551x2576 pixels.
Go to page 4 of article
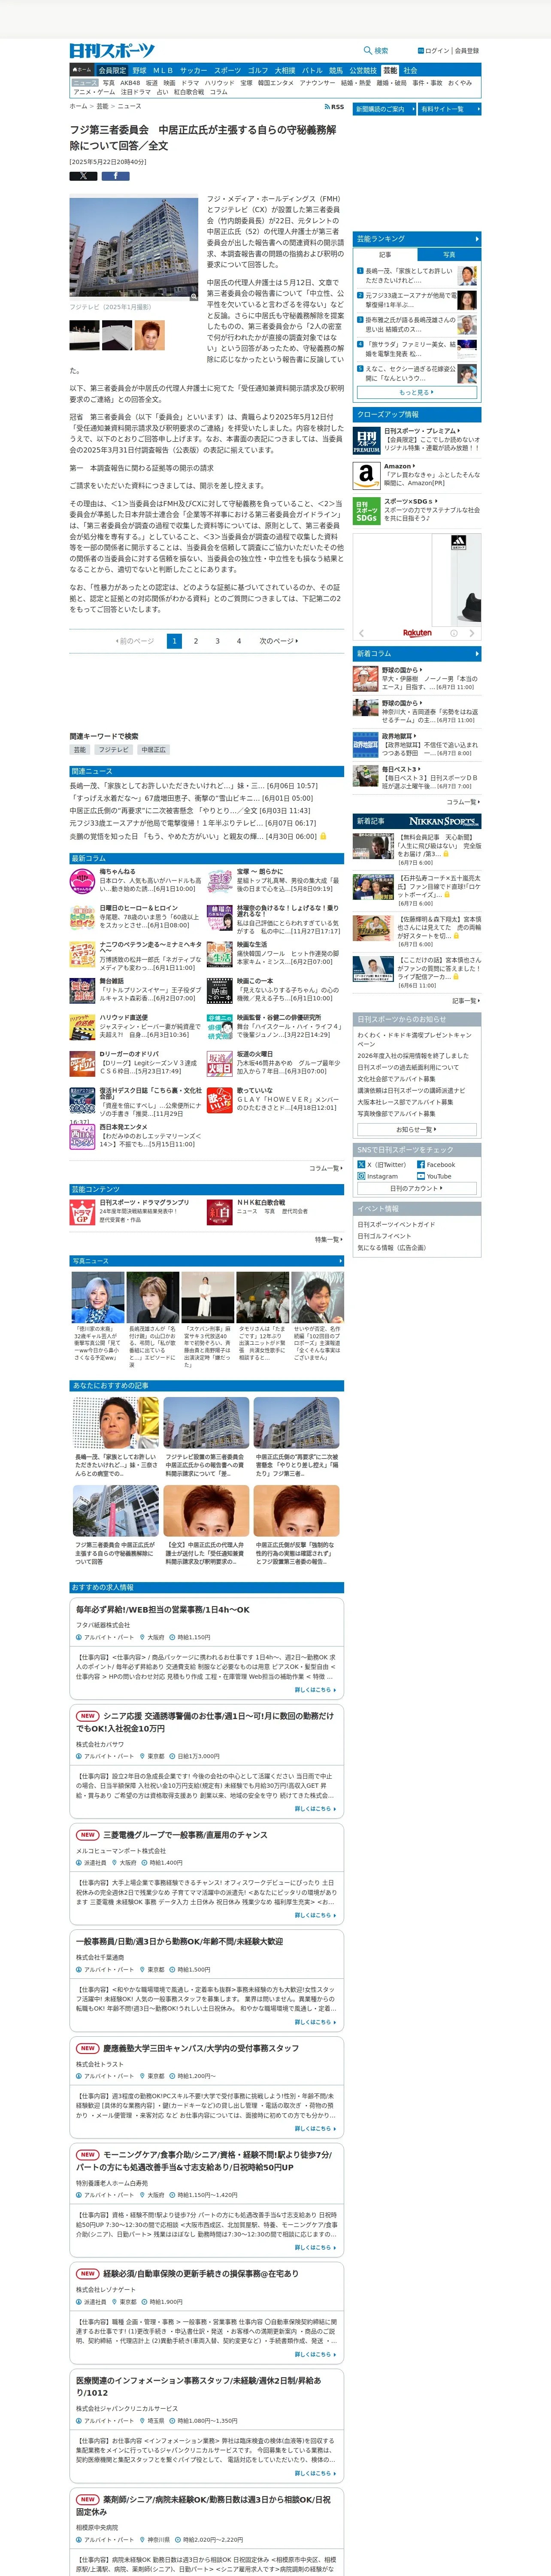pyautogui.click(x=238, y=641)
